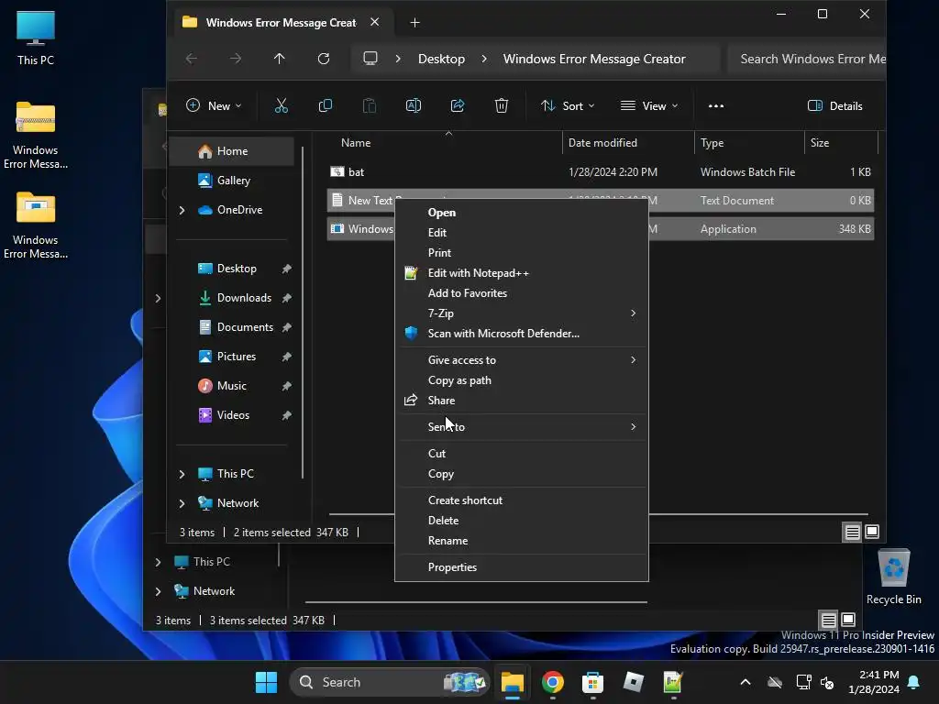Screen dimensions: 939x704
Task: Unpin Desktop from Quick access
Action: point(287,269)
